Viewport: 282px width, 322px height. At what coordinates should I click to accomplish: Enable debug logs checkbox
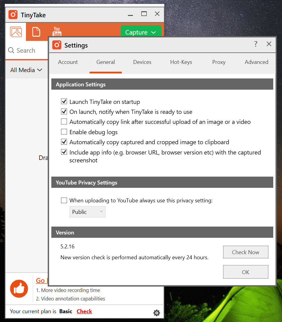(x=64, y=132)
